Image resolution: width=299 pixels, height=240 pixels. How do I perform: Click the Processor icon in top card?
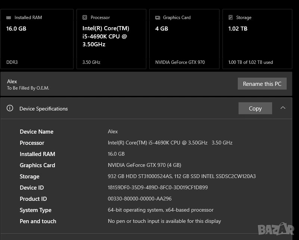(85, 18)
